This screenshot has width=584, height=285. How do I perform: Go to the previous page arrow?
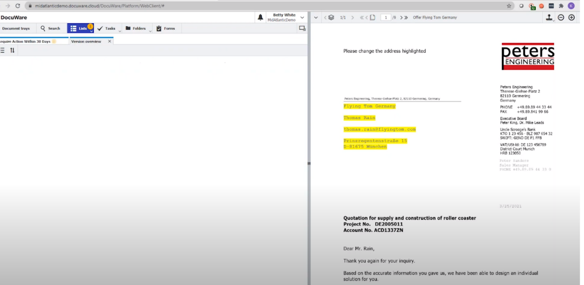pyautogui.click(x=366, y=18)
